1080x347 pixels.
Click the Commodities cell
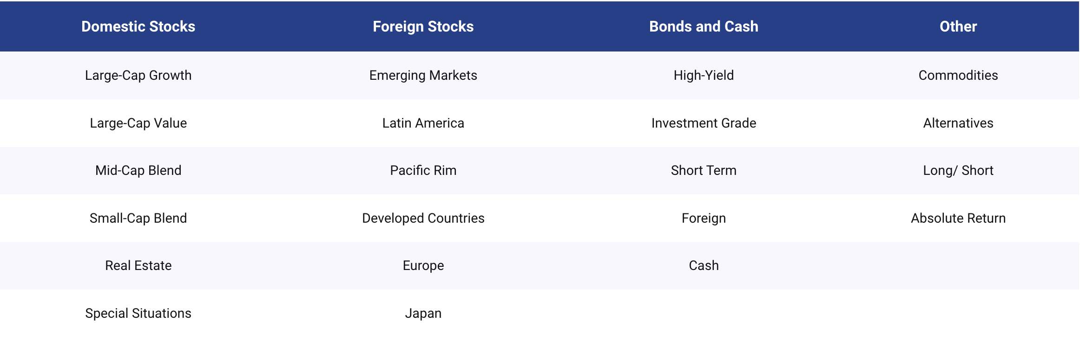click(958, 75)
